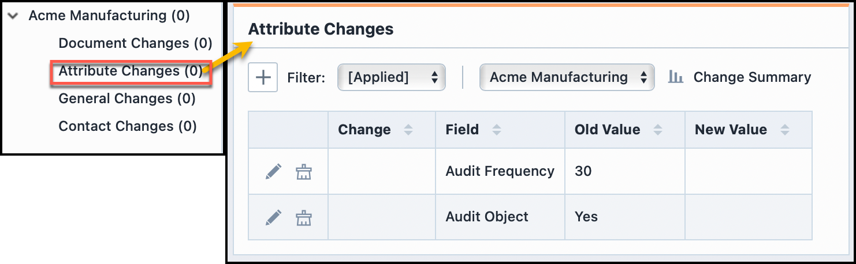
Task: Click the plus icon to add attribute change
Action: coord(263,77)
